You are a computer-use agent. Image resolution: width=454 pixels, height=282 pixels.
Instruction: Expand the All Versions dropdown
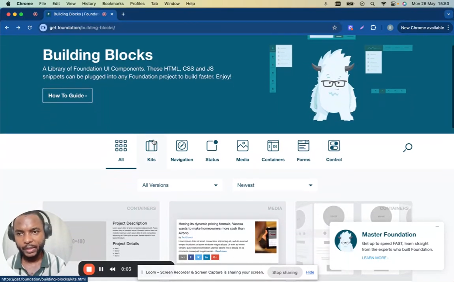pos(180,185)
